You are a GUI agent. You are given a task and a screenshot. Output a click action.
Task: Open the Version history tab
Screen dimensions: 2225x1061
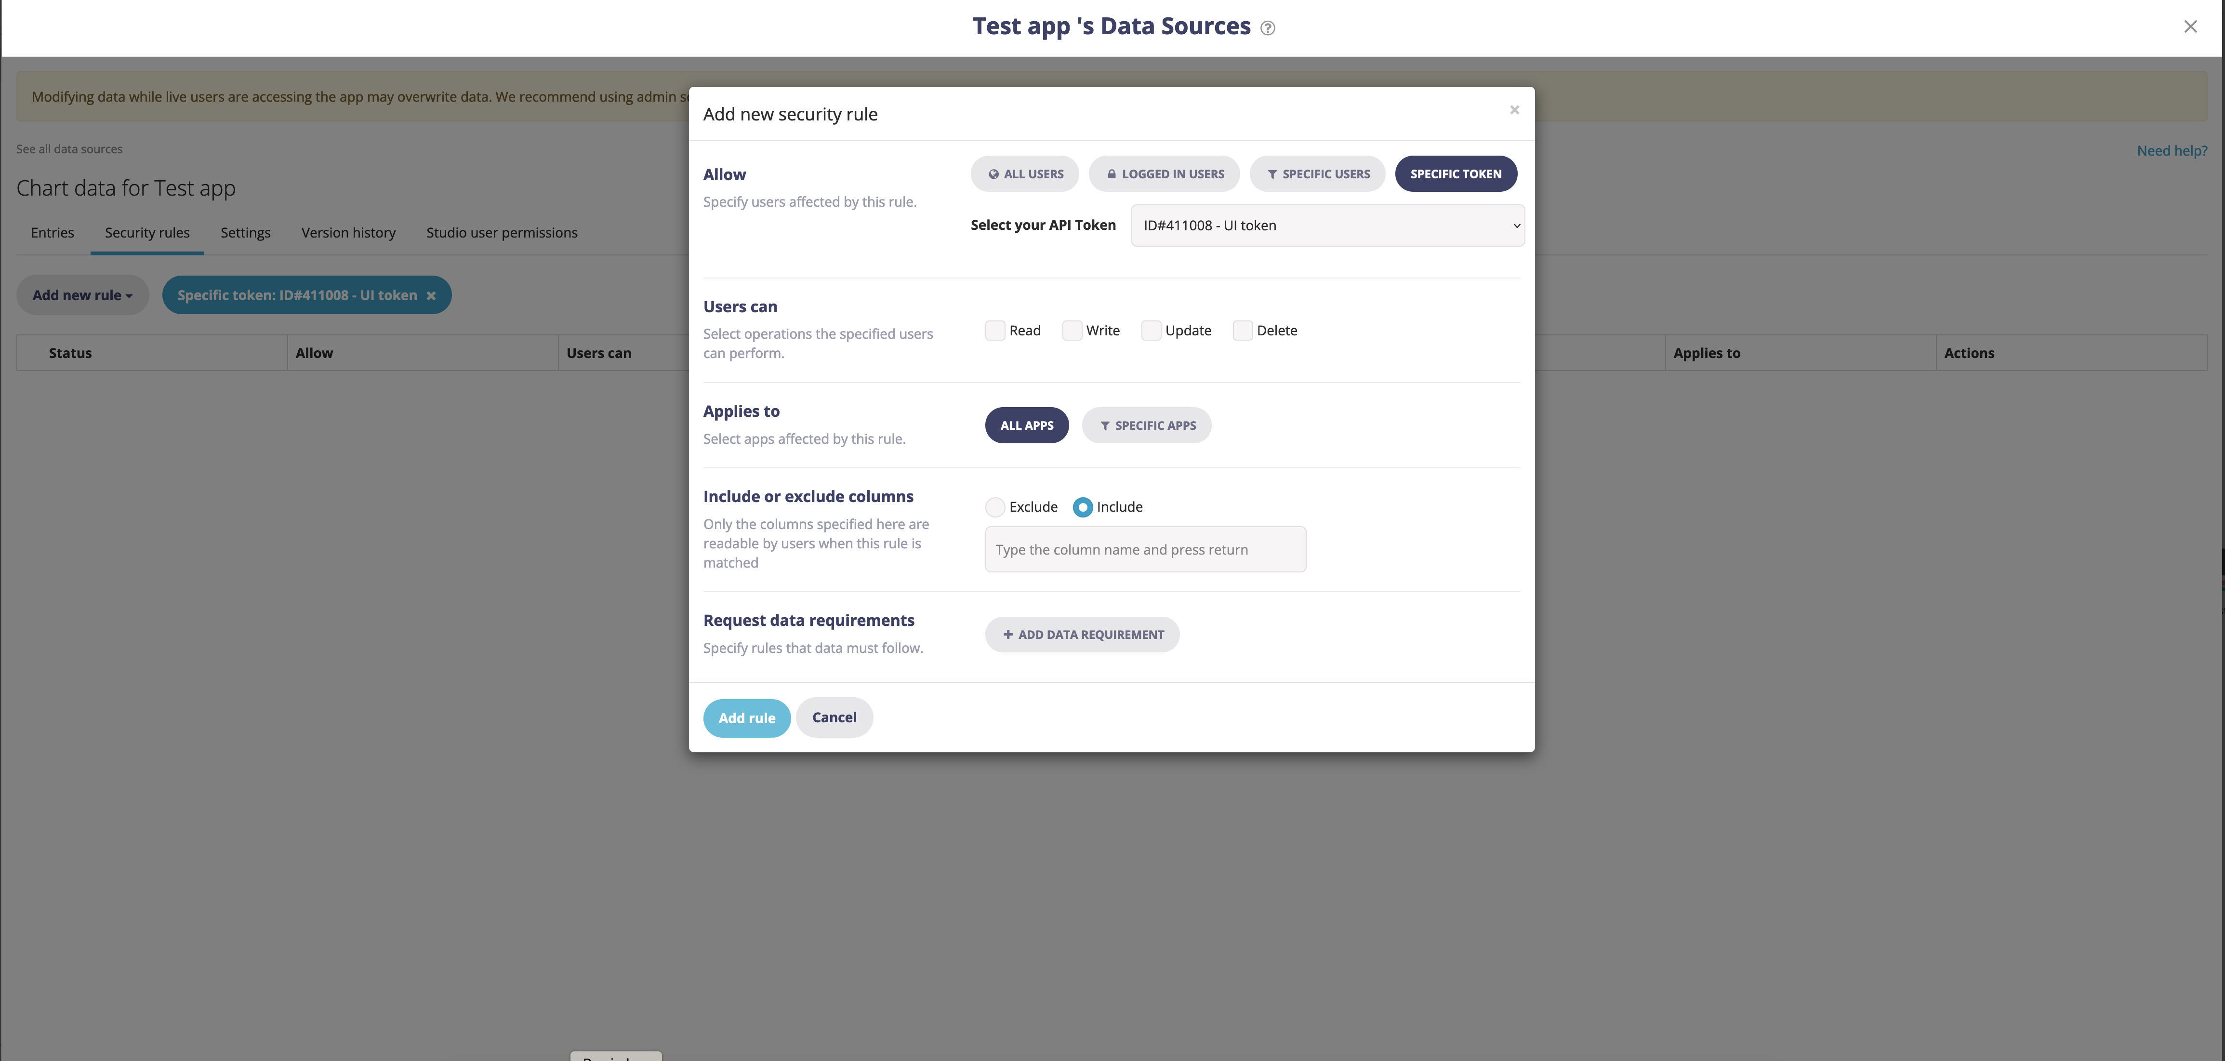pyautogui.click(x=348, y=232)
